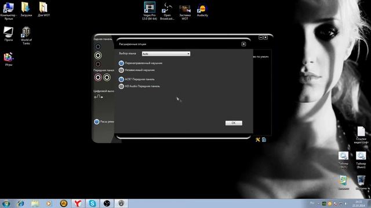
Task: Open Windows Explorer from taskbar
Action: click(x=35, y=203)
